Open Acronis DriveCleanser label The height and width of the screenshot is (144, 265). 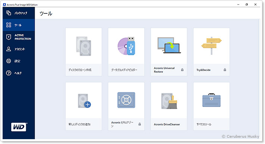coord(167,124)
